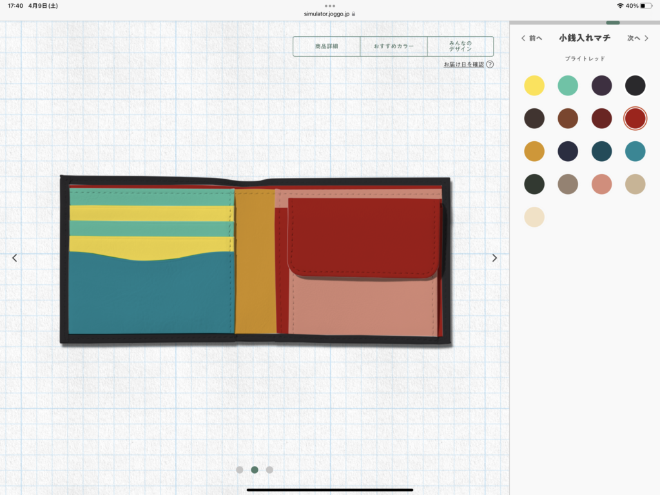
Task: Tap the Safari three-dot multitasking menu
Action: coord(330,6)
